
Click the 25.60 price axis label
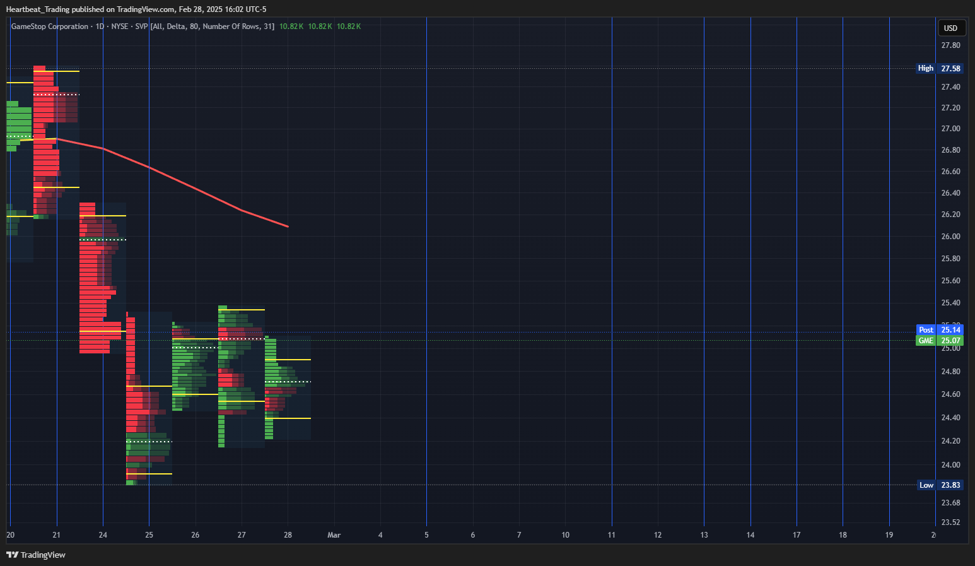point(950,281)
